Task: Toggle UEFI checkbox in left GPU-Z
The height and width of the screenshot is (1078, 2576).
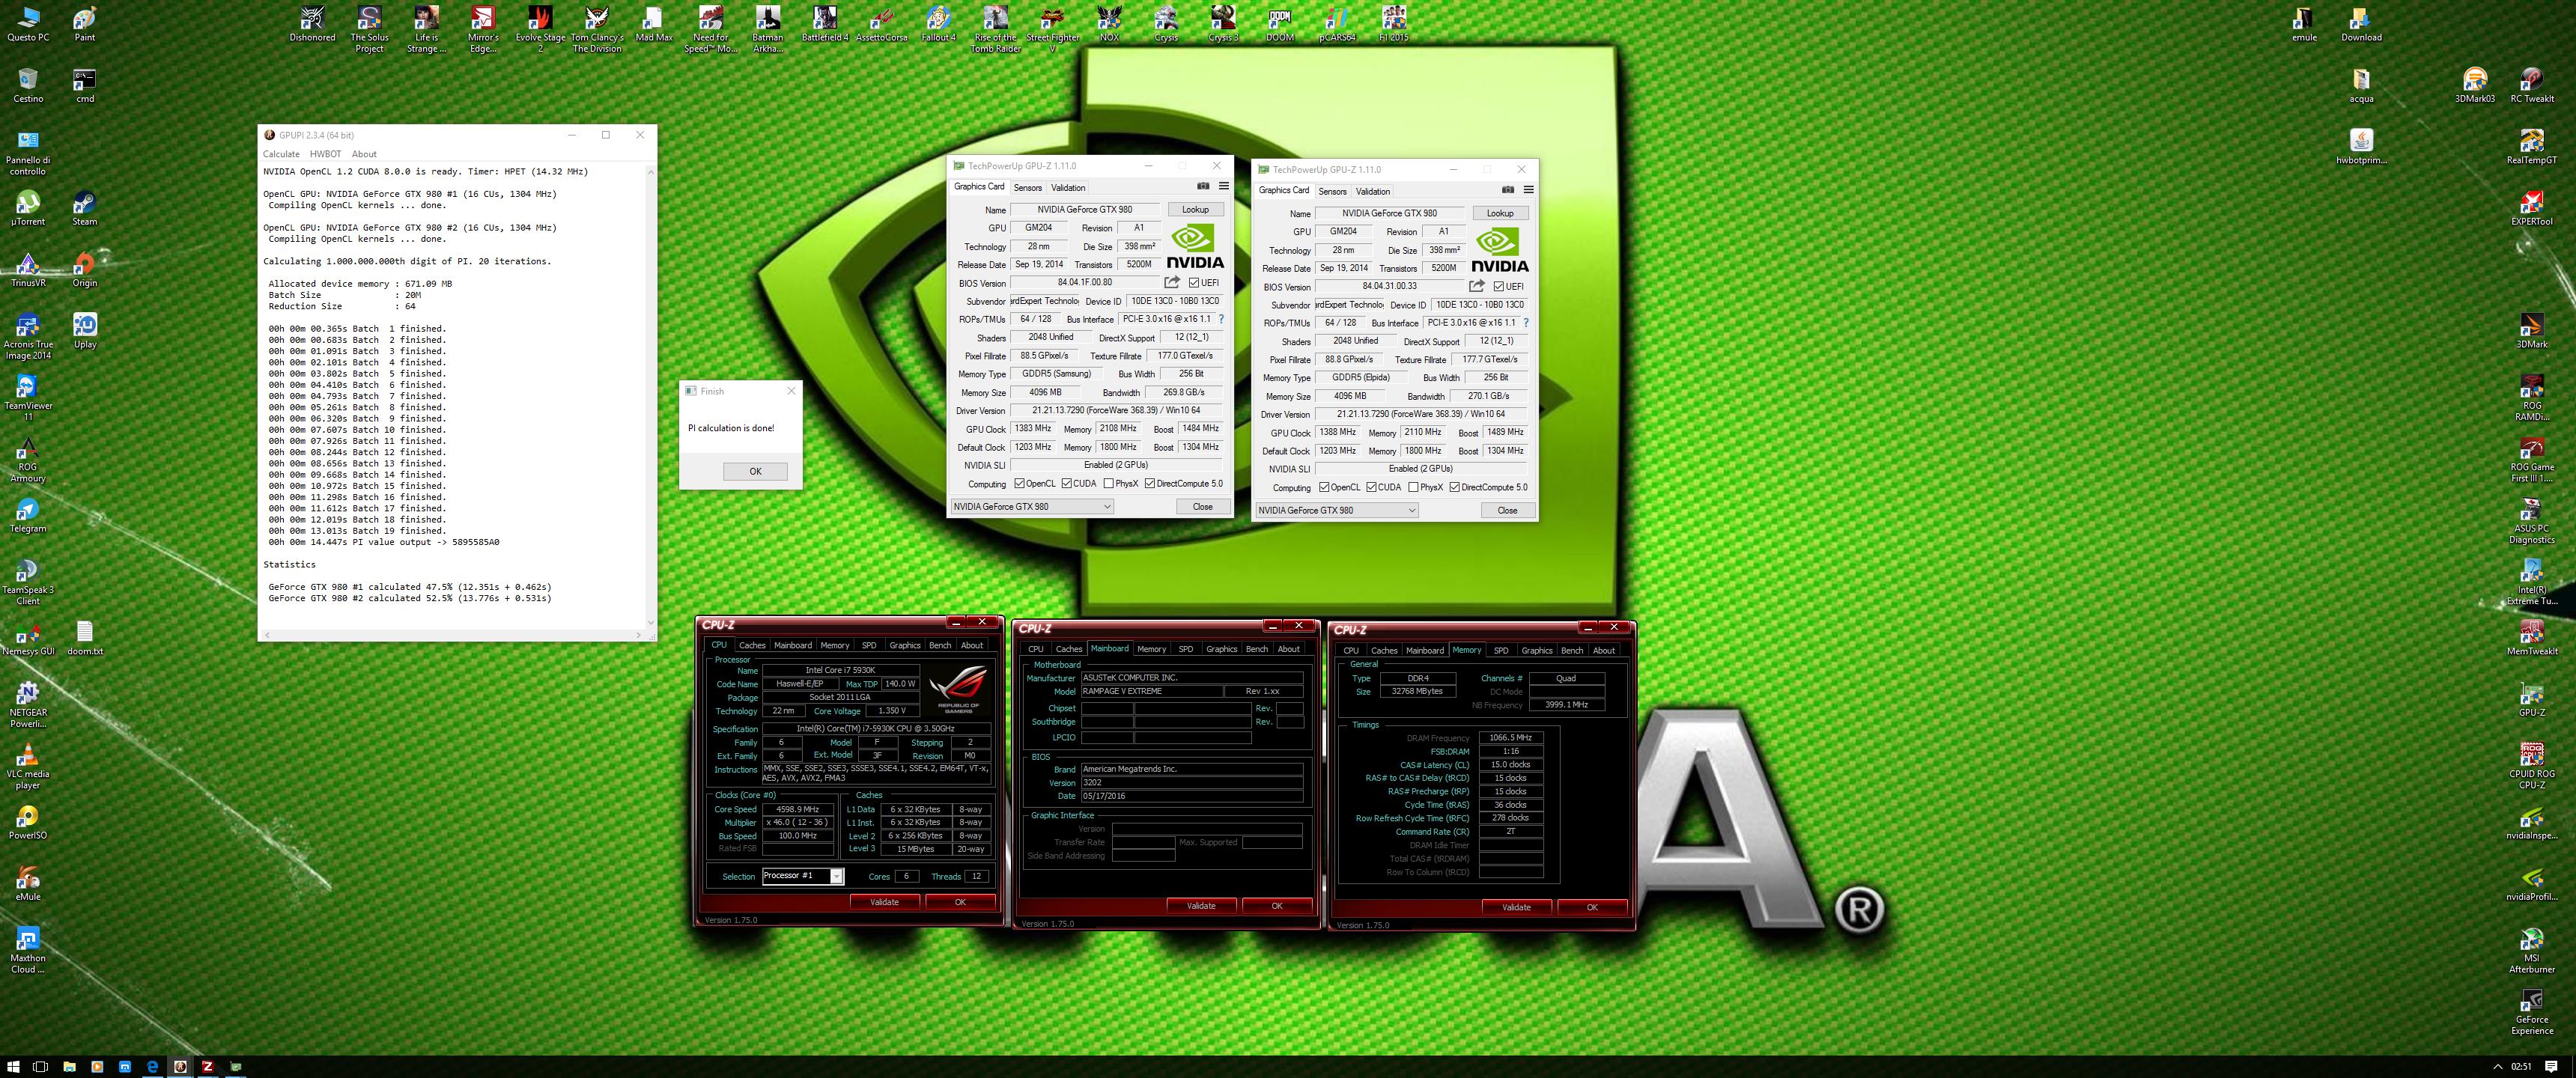Action: point(1194,283)
